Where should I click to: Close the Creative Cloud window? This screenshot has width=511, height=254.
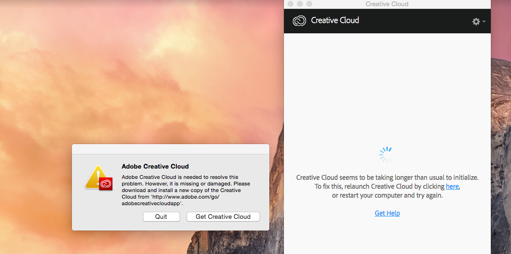(290, 4)
